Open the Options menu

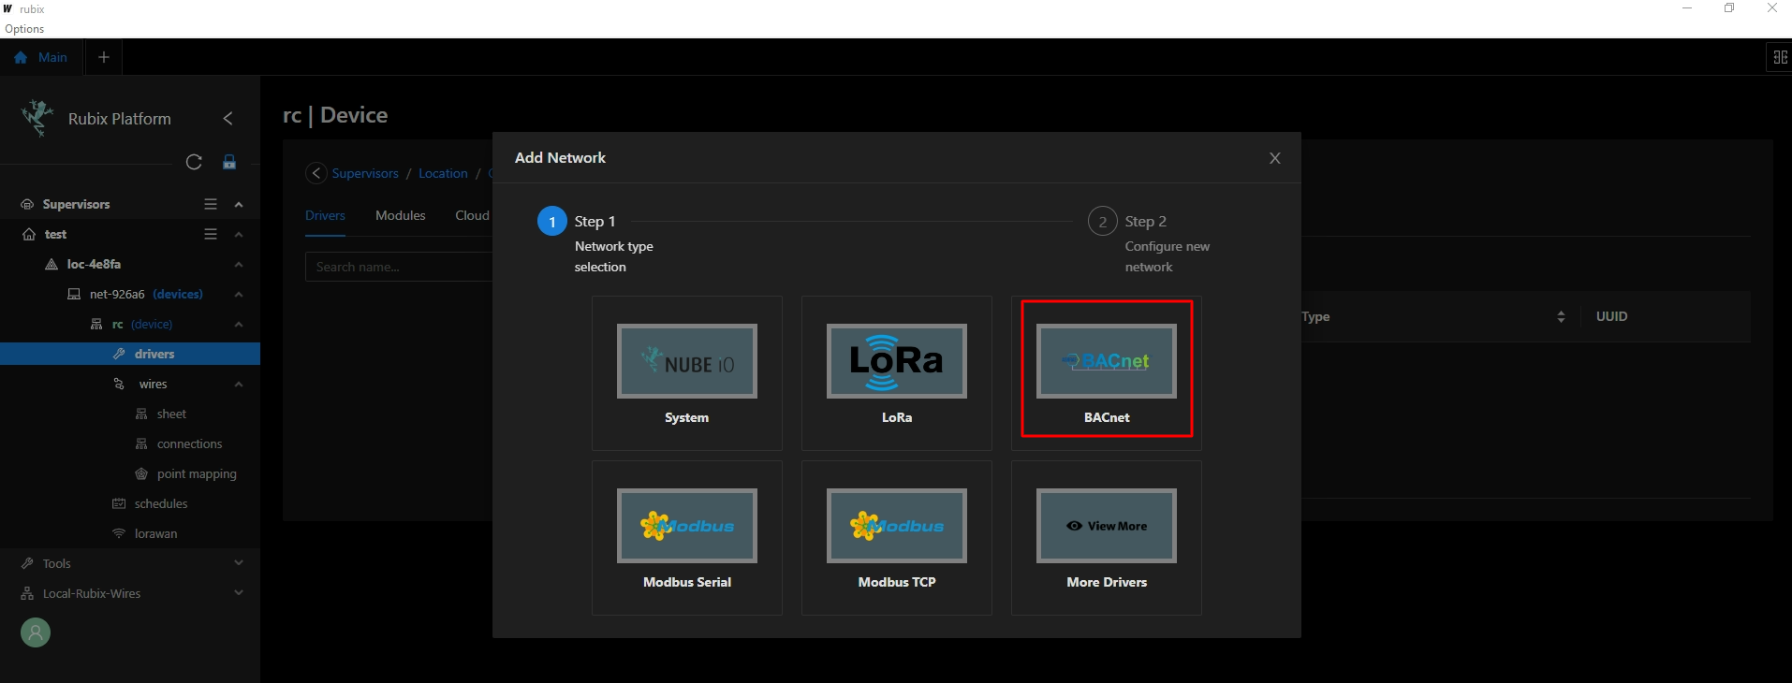pyautogui.click(x=24, y=29)
